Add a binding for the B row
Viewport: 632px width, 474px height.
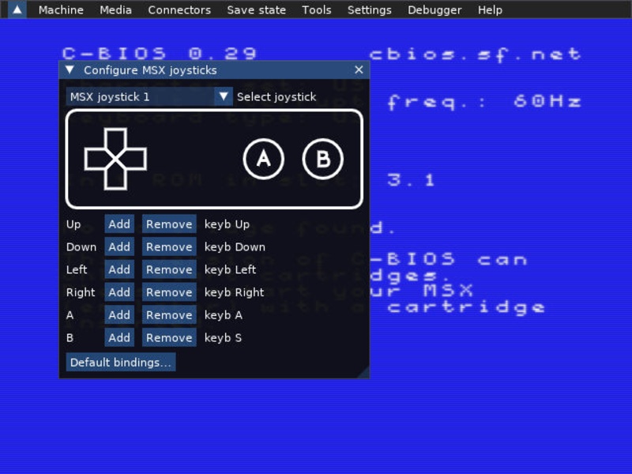119,337
